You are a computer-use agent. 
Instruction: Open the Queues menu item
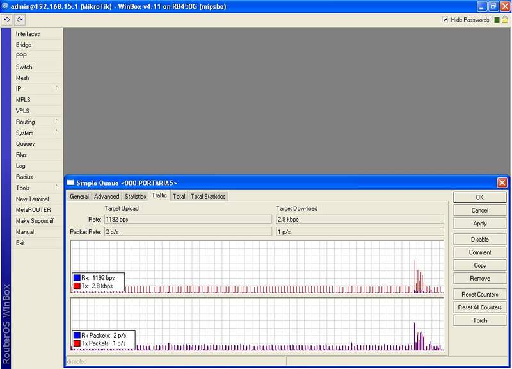(x=26, y=144)
